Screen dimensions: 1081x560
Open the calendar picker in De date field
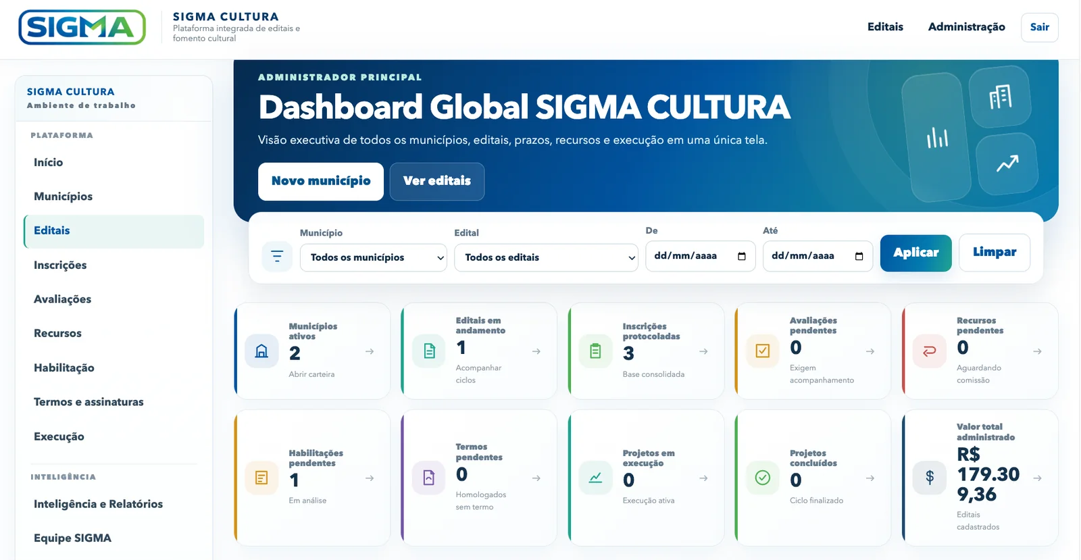pos(742,256)
